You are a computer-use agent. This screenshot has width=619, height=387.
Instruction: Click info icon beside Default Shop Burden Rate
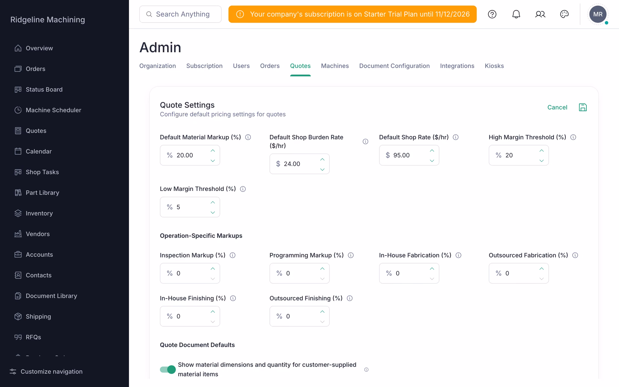coord(365,142)
